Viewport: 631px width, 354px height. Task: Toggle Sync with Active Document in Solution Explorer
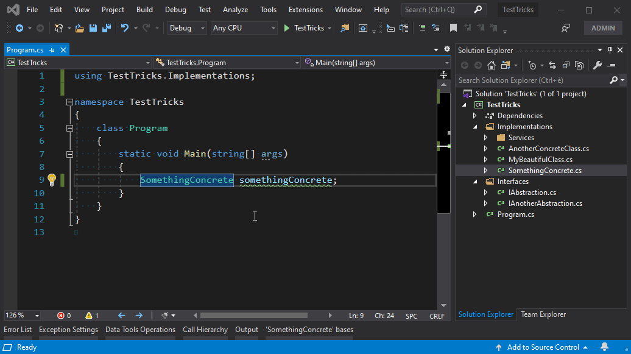[x=552, y=65]
